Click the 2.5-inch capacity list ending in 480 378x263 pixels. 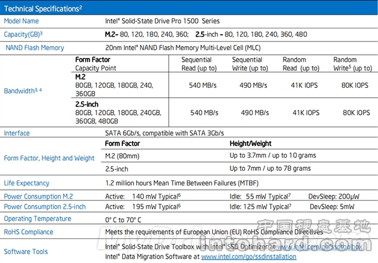251,34
